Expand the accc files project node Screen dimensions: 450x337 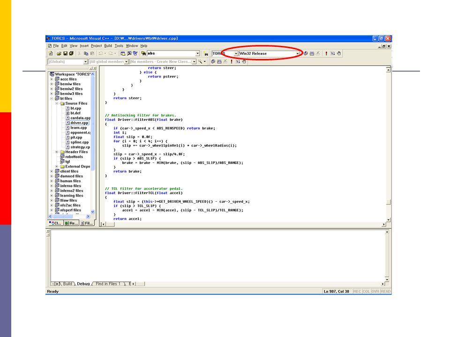pos(52,79)
